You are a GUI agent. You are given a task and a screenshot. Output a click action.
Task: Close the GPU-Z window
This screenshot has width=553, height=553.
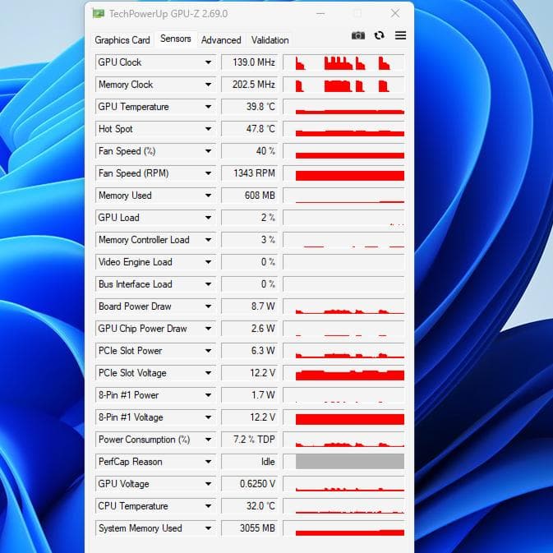(x=395, y=14)
